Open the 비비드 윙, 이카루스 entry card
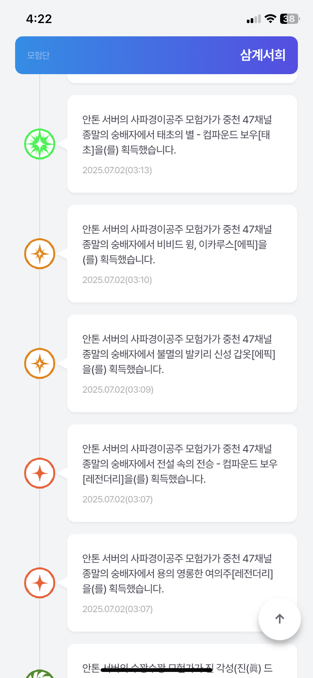Screen dimensions: 313x678 tap(182, 253)
